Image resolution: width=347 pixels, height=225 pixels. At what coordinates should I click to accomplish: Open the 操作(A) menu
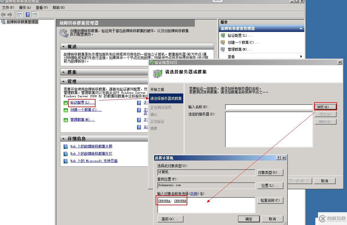25,8
